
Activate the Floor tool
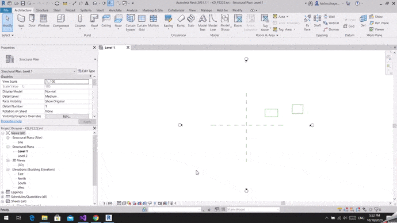119,21
